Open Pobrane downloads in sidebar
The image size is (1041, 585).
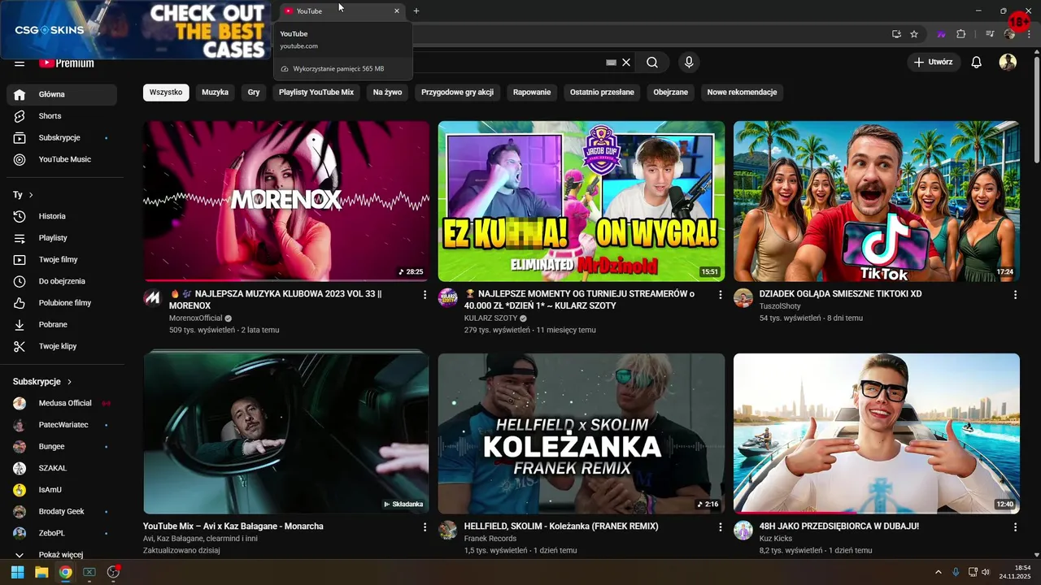[x=62, y=325]
